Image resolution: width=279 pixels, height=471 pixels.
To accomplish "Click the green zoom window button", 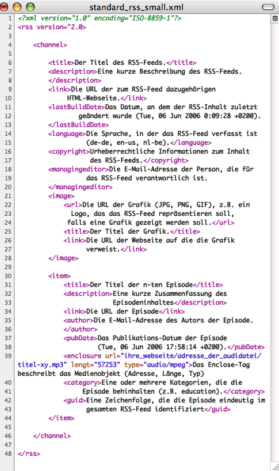I will 30,6.
